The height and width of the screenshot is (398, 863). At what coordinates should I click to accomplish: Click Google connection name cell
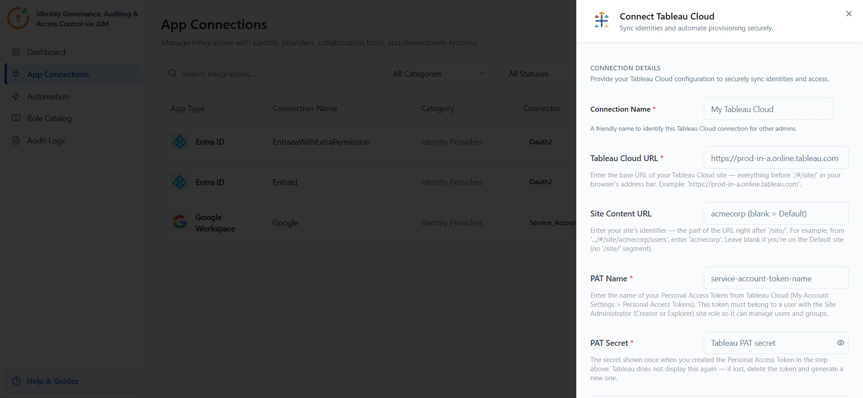click(285, 222)
